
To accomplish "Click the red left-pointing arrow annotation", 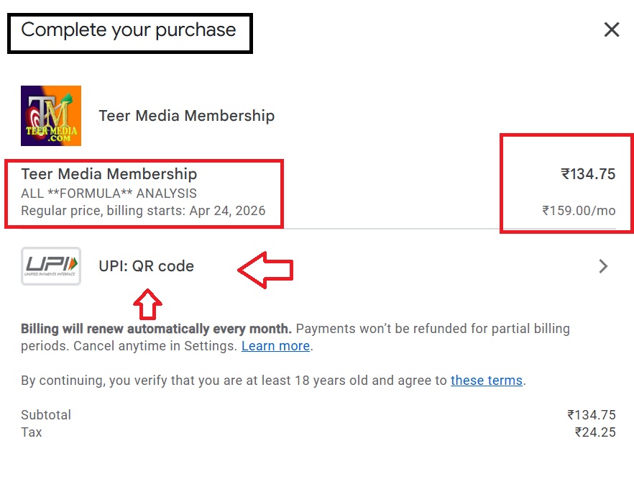I will pos(265,270).
